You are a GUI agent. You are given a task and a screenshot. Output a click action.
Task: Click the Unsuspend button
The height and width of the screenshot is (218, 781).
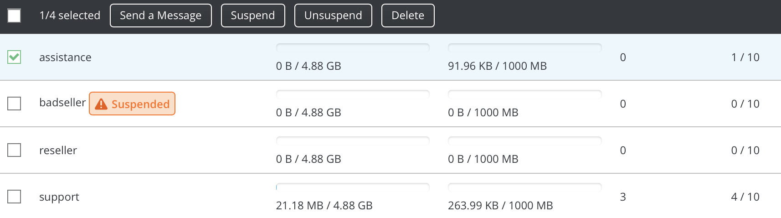pyautogui.click(x=333, y=16)
